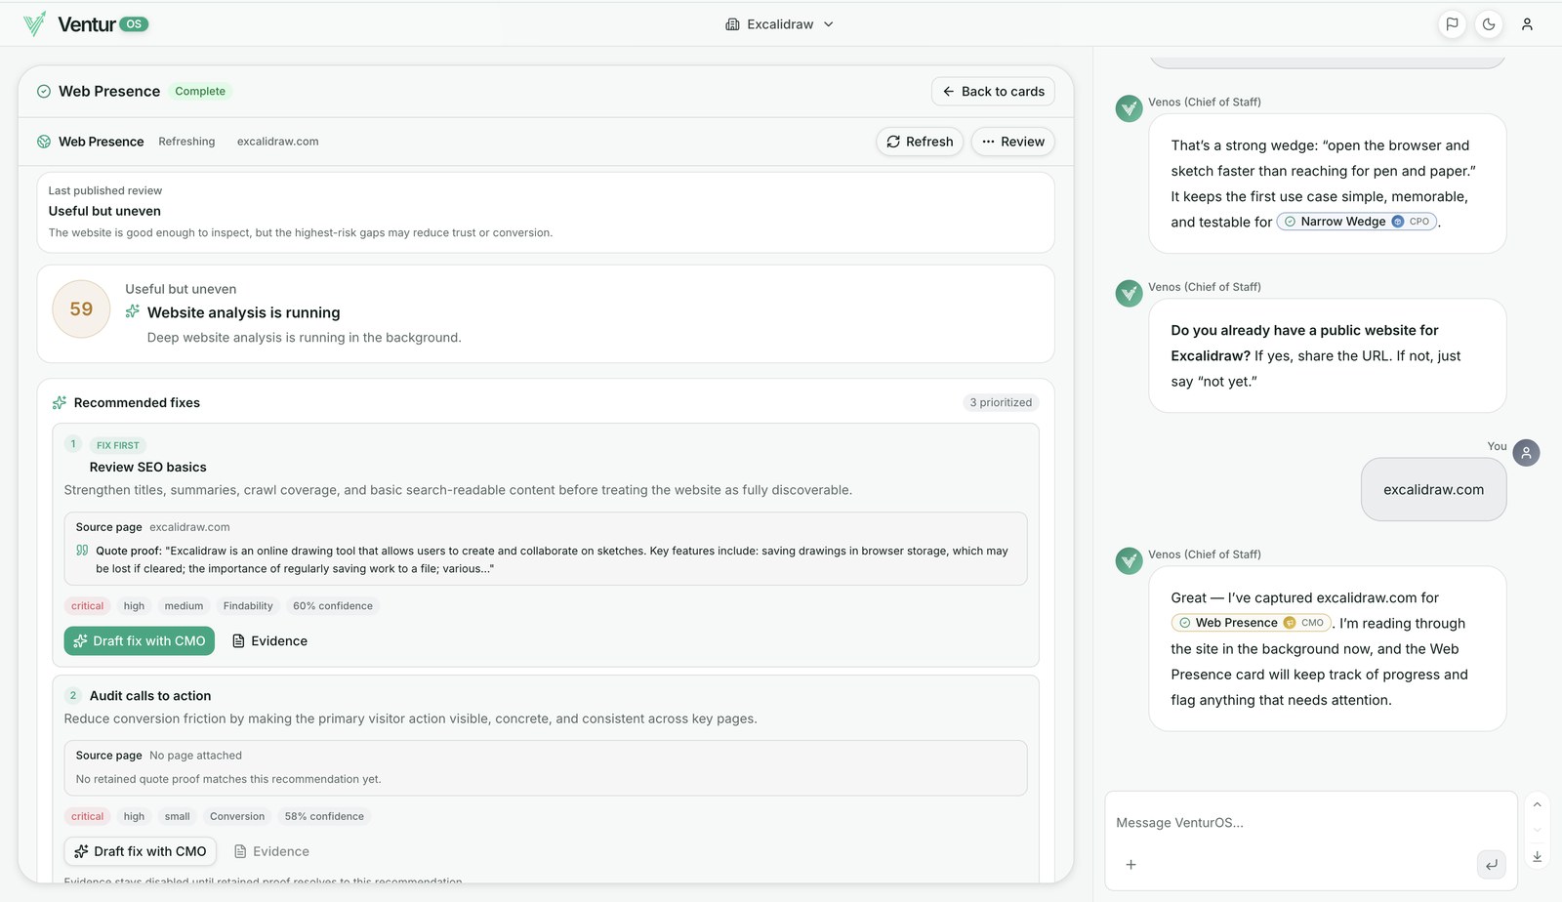This screenshot has width=1562, height=902.
Task: Click the FIX FIRST badge
Action: pyautogui.click(x=118, y=445)
